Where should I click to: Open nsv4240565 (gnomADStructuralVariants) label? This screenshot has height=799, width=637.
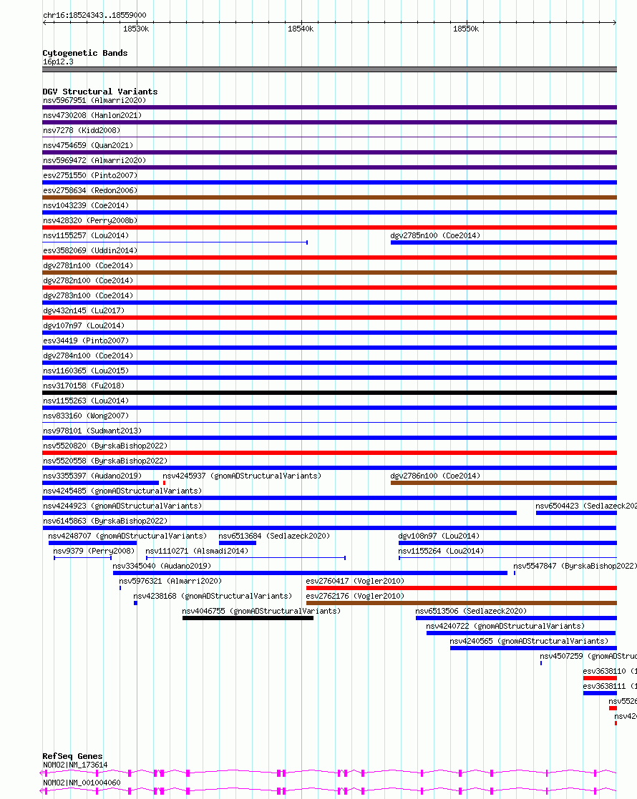[529, 642]
